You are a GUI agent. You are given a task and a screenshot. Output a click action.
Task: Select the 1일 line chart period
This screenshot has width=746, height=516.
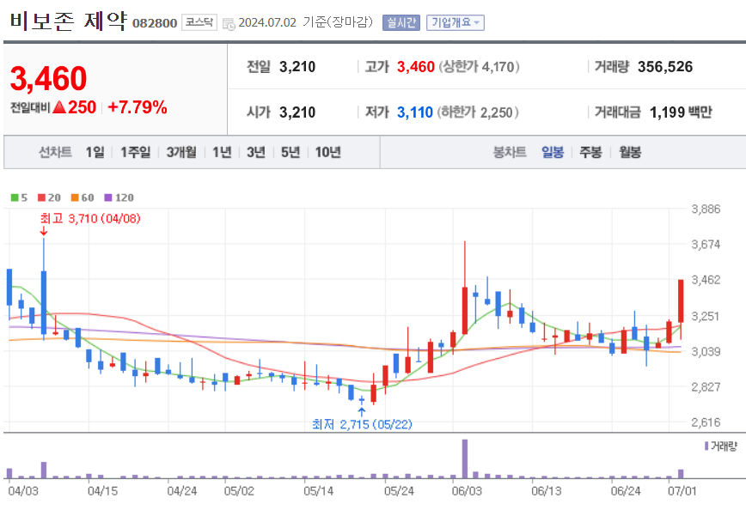95,152
